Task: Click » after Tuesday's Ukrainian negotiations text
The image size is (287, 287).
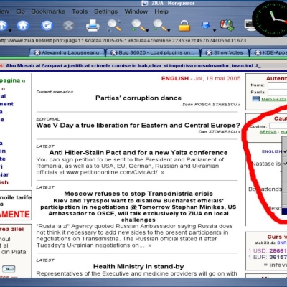Action: 150,245
